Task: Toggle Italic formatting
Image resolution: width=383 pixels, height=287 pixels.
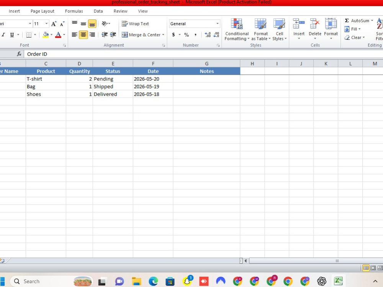Action: pos(3,35)
